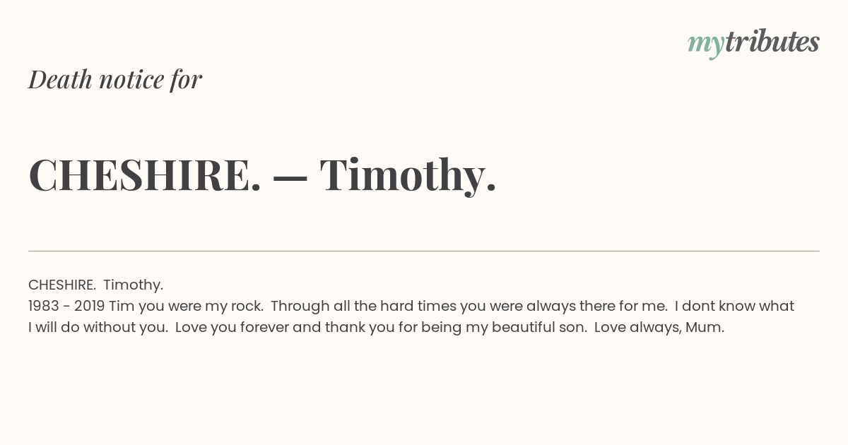Click the sentence "I will do without you."
Screen dimensions: 848x445
point(98,328)
